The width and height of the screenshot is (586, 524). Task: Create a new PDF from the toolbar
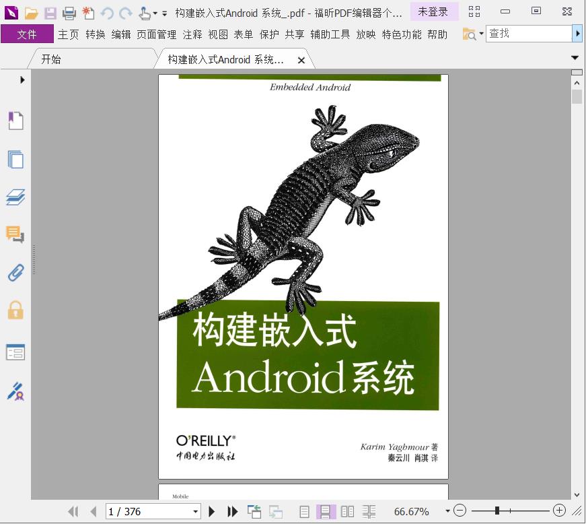[x=88, y=13]
